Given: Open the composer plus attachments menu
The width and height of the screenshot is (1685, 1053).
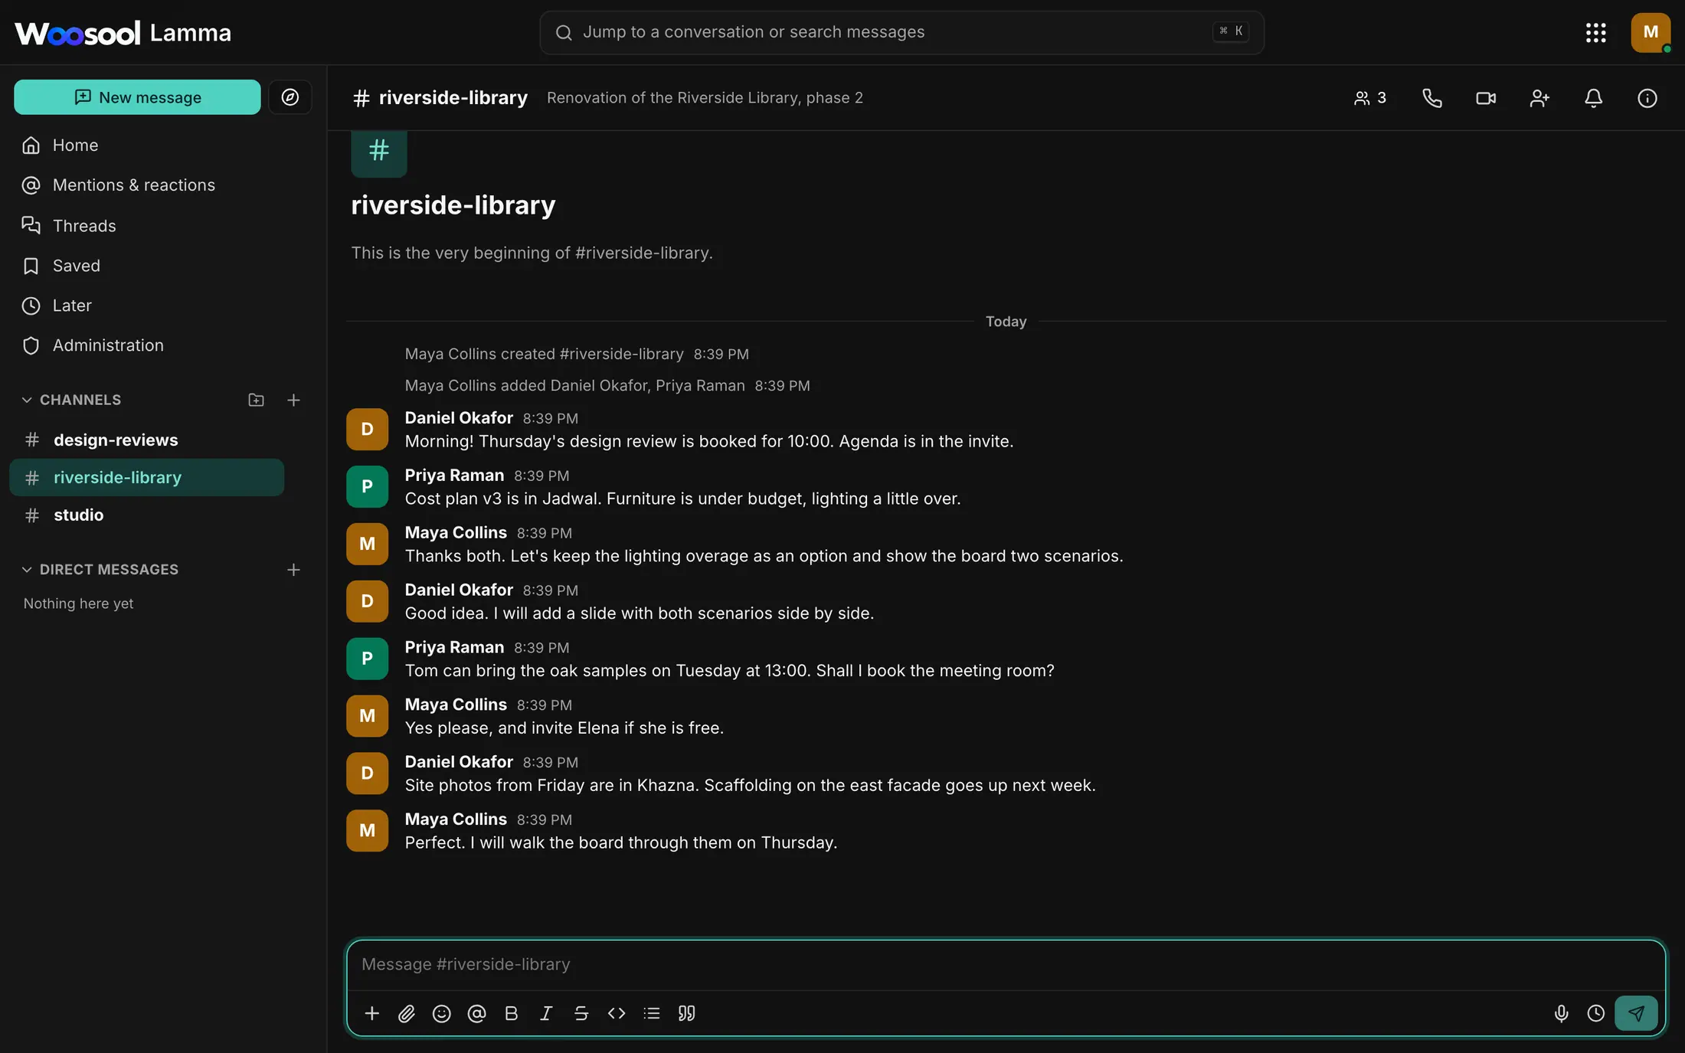Looking at the screenshot, I should coord(371,1013).
